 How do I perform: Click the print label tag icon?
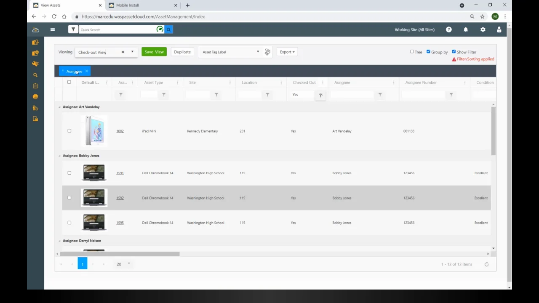tap(267, 52)
